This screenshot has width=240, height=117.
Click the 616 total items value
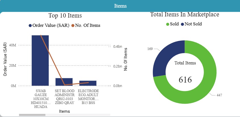pyautogui.click(x=185, y=80)
